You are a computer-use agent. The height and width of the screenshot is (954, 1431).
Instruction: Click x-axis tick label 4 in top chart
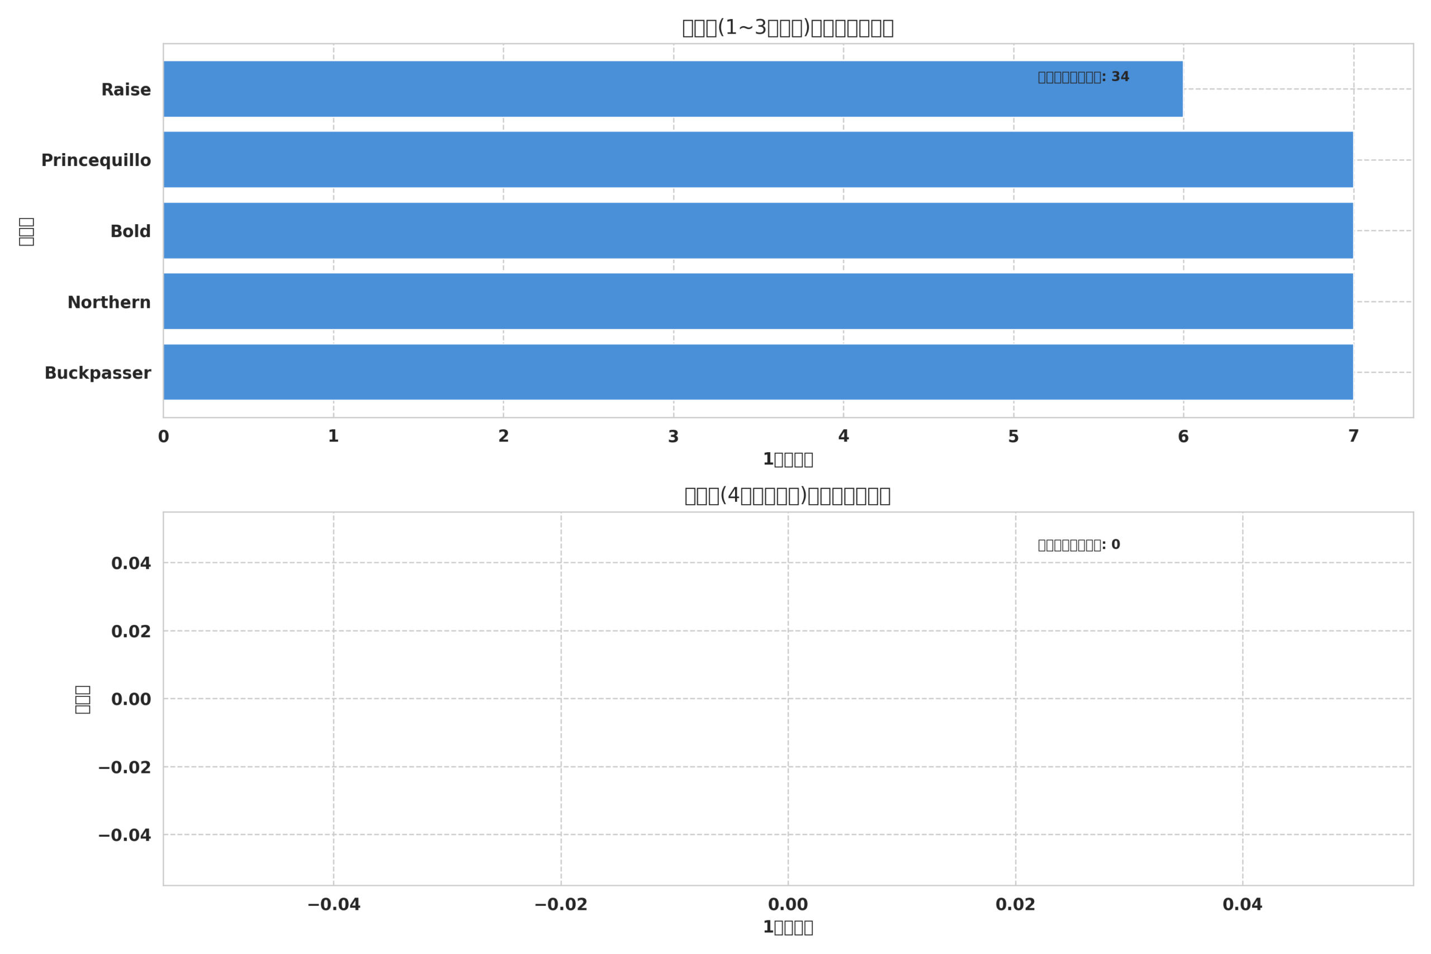(x=844, y=436)
